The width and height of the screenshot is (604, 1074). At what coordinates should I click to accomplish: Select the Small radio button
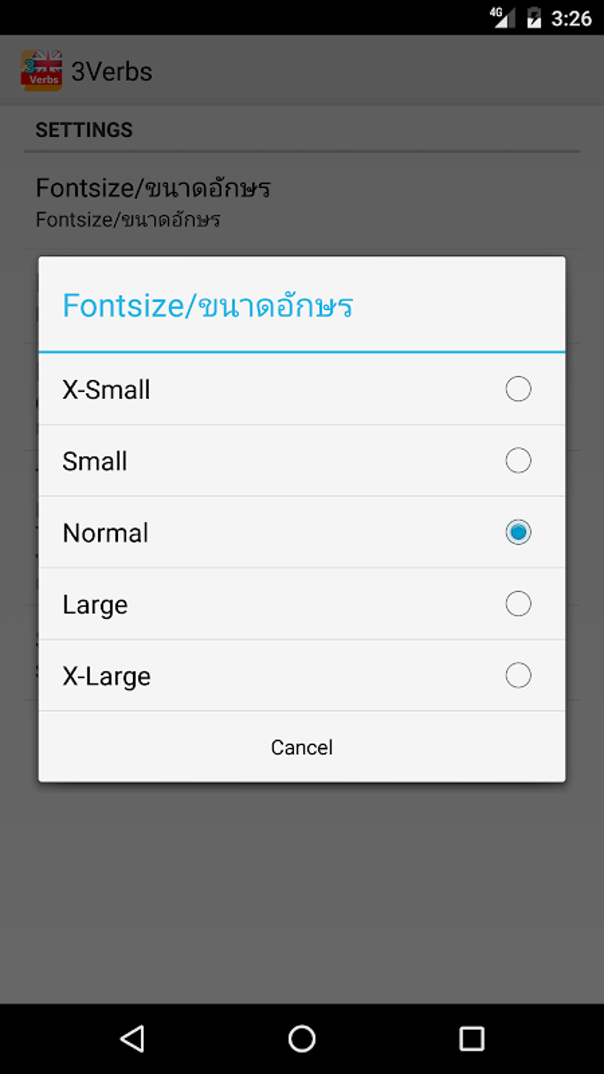[518, 461]
